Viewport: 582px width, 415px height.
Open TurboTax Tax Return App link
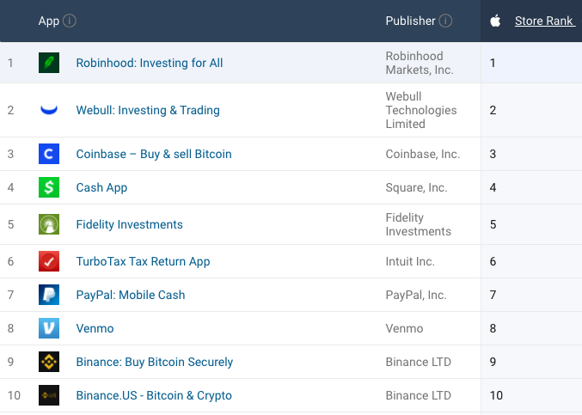click(x=143, y=261)
